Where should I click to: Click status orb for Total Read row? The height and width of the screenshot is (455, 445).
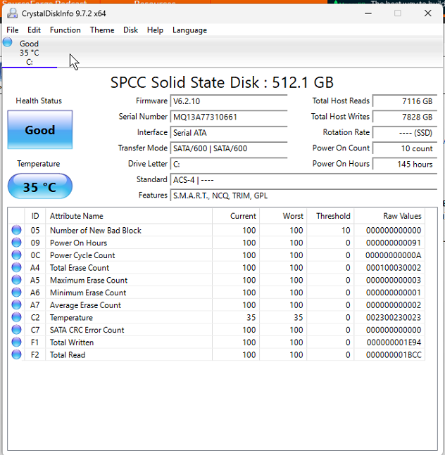point(16,355)
